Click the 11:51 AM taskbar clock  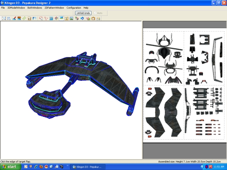click(219, 167)
